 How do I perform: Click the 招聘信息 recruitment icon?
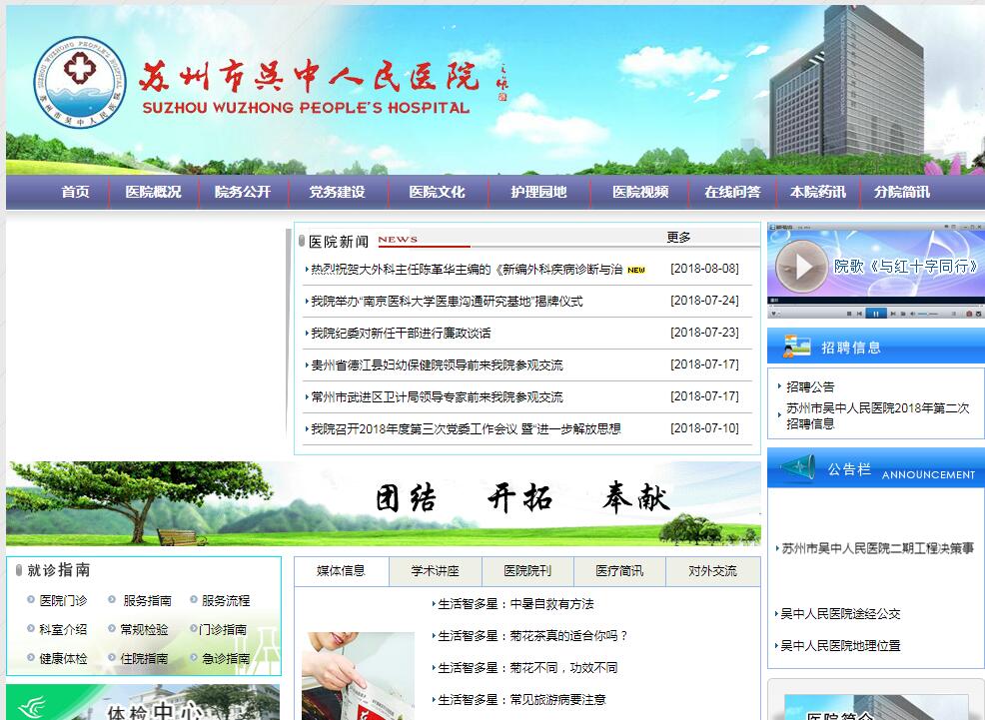tap(797, 347)
